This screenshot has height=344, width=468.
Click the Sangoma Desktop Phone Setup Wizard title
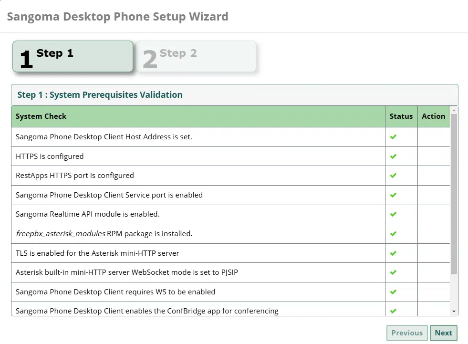[118, 17]
